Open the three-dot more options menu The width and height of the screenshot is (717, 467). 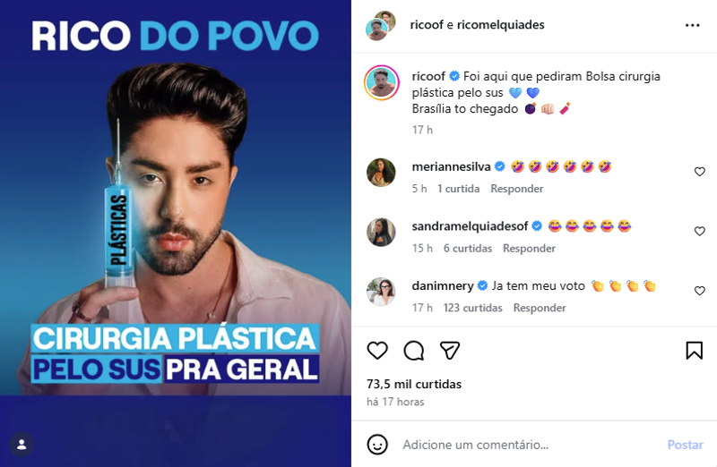tap(692, 25)
